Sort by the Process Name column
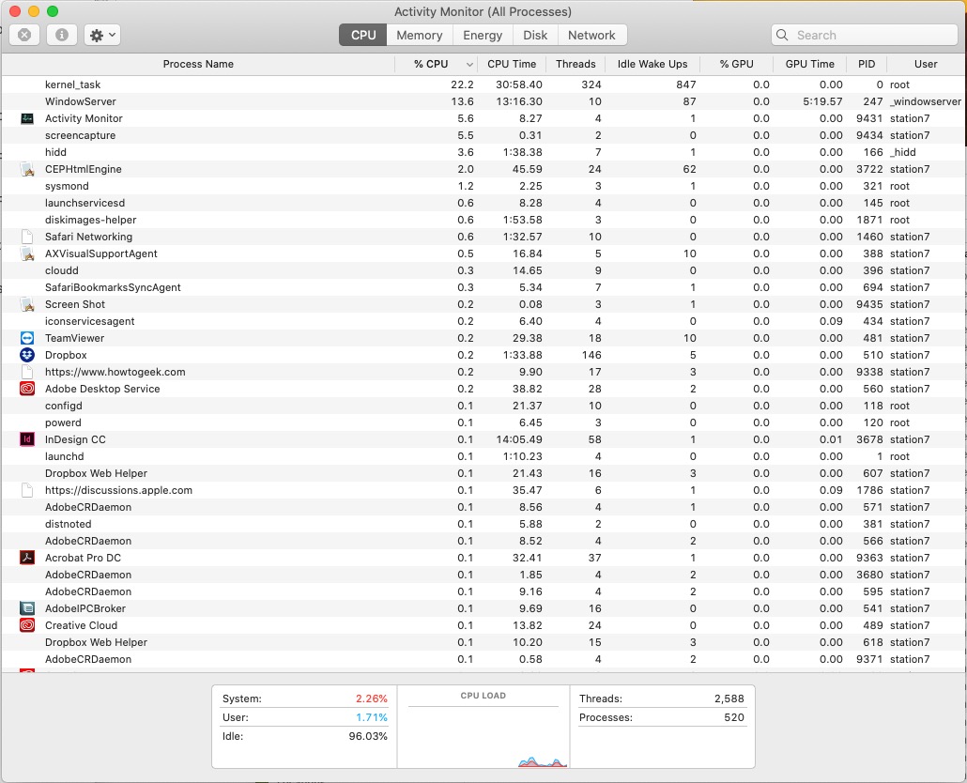This screenshot has width=967, height=783. tap(198, 64)
